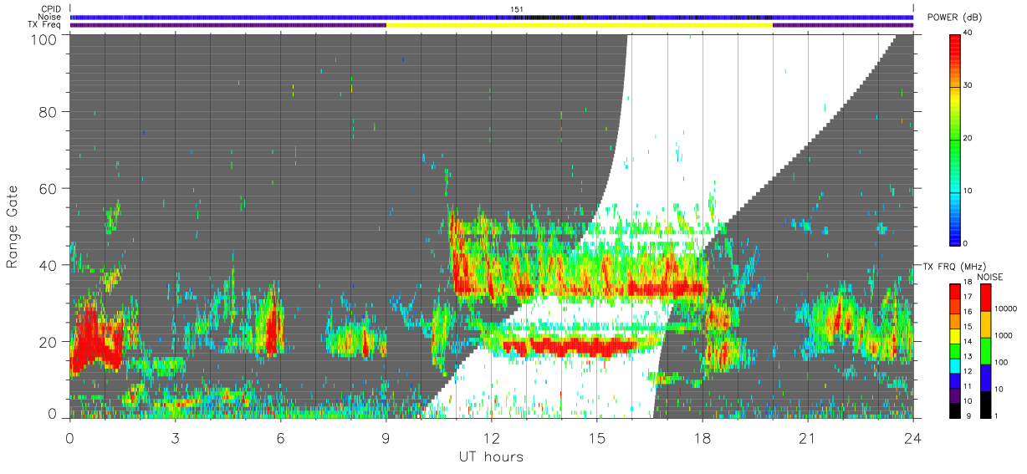Click the 100 label in NOISE legend
This screenshot has width=1027, height=474.
pyautogui.click(x=1001, y=363)
